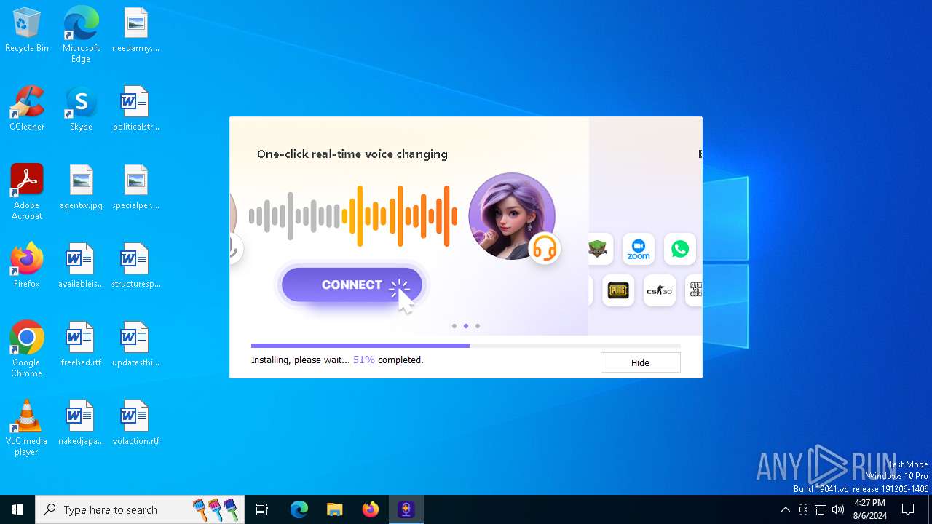
Task: Select the needarmy image file
Action: click(x=135, y=31)
